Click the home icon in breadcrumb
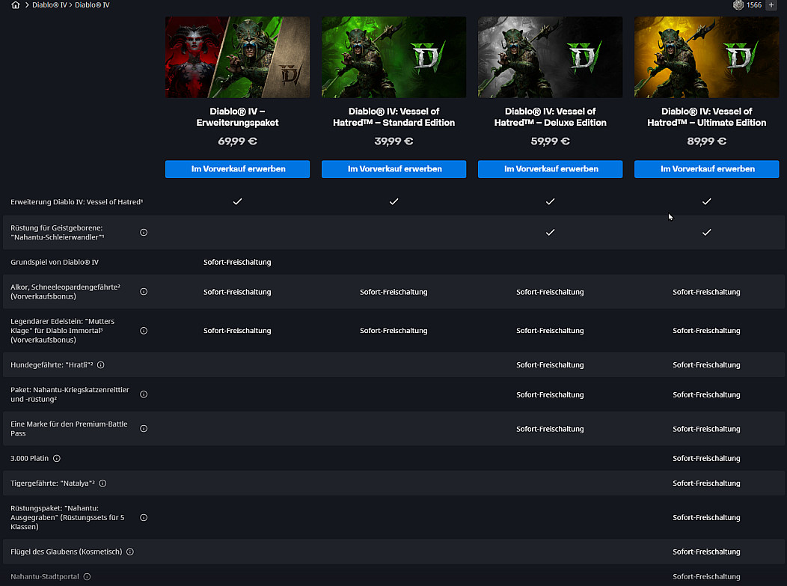 coord(16,5)
